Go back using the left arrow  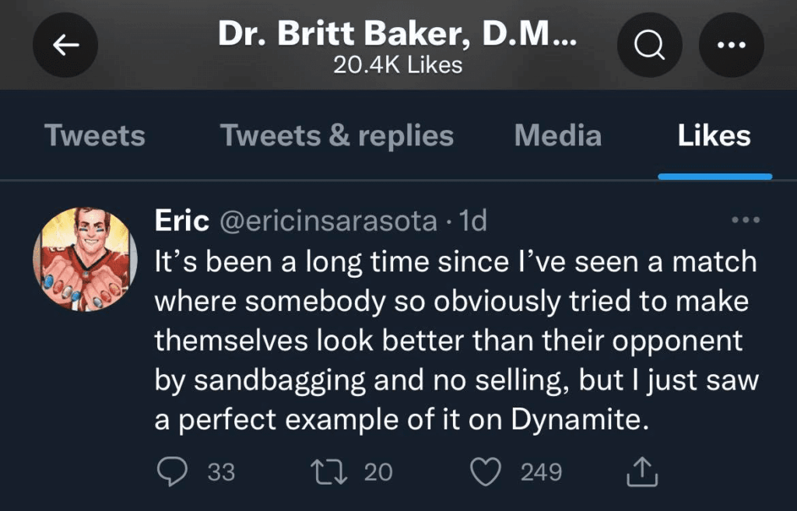tap(65, 46)
